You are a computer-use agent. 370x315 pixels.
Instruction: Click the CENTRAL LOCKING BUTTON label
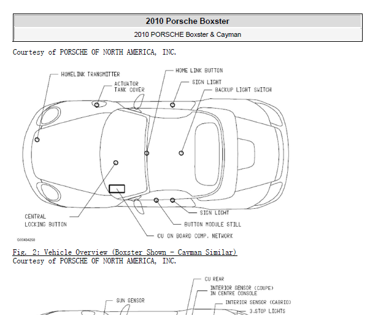(46, 220)
